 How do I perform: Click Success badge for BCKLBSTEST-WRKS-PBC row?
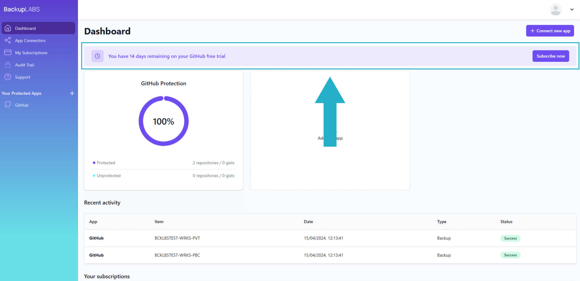[x=510, y=255]
